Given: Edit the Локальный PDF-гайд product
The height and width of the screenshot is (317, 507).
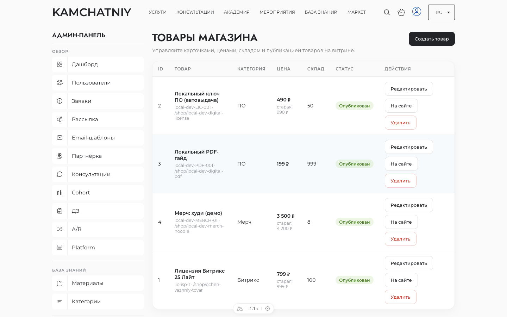Looking at the screenshot, I should click(409, 147).
